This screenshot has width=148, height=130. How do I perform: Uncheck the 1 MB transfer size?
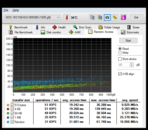click(x=12, y=118)
